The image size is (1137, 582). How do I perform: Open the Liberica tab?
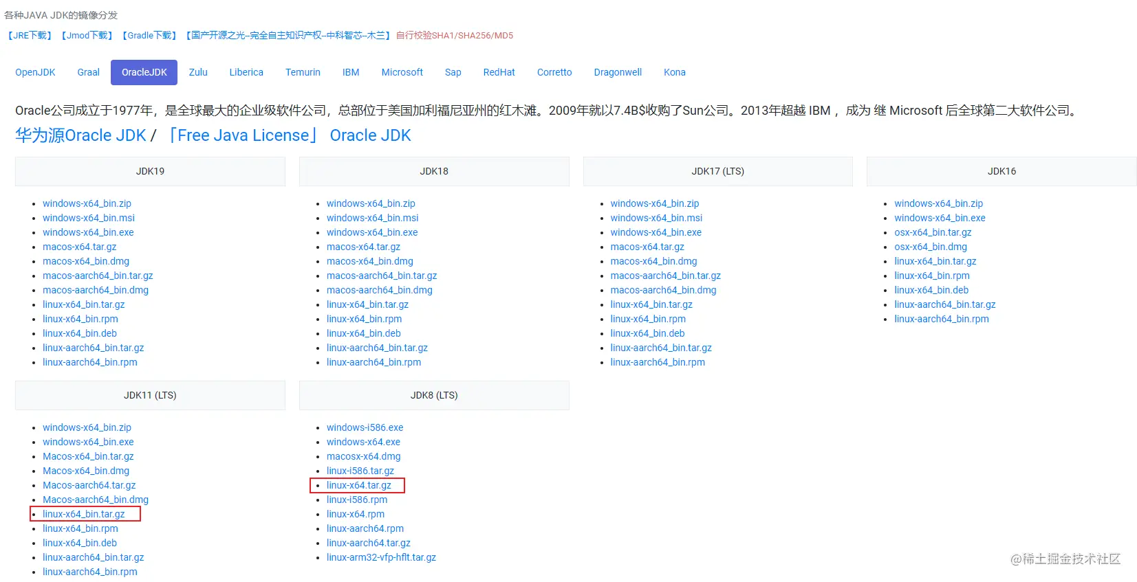(x=246, y=72)
